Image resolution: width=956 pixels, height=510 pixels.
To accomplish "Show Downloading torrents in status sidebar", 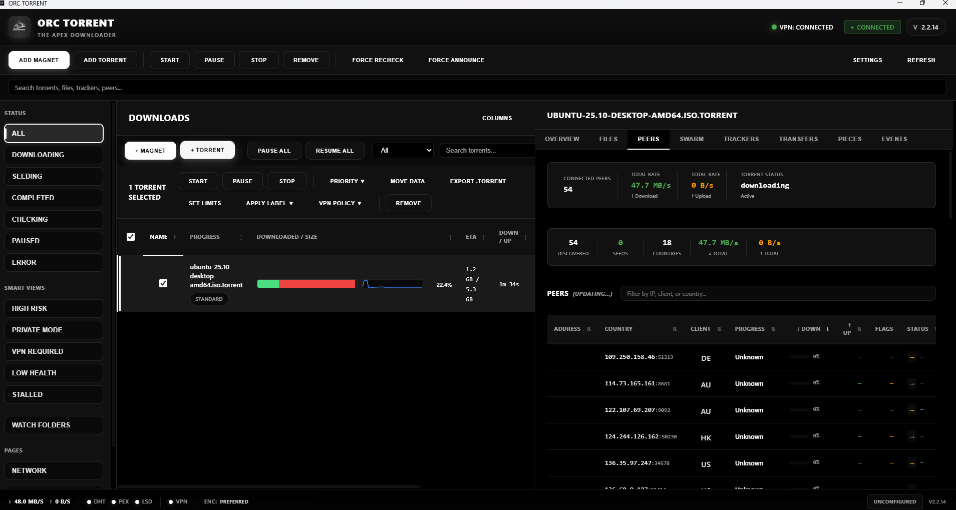I will coord(54,155).
